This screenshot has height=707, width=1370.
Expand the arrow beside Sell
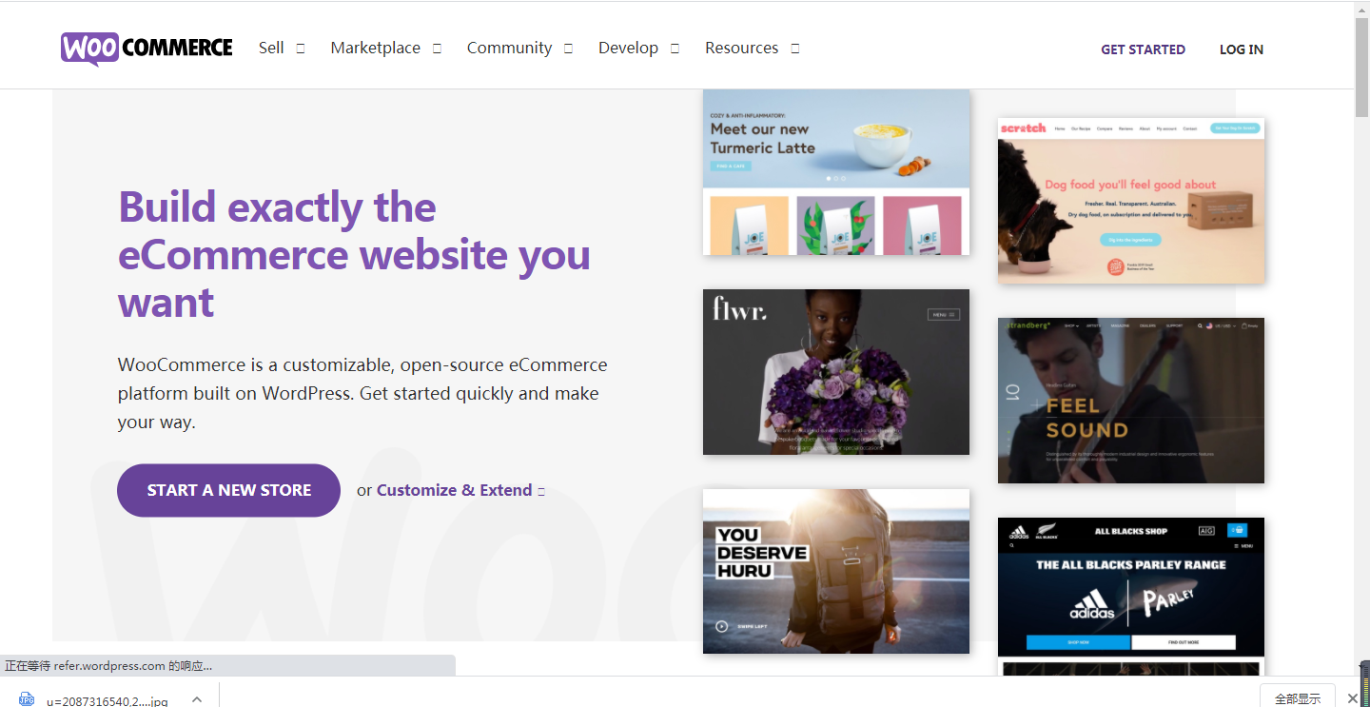301,49
